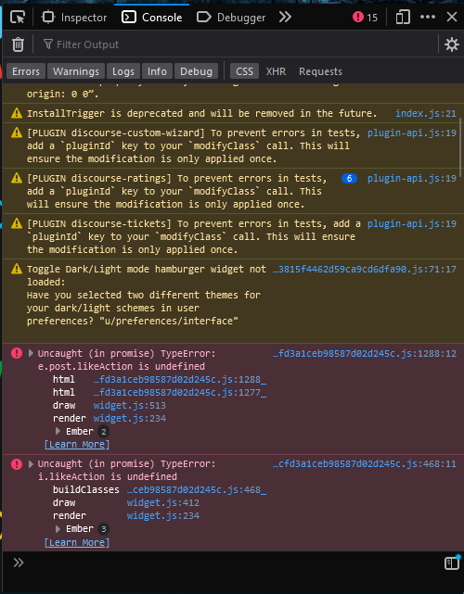Click the discourse-ratings warning icon
The image size is (464, 594).
(x=17, y=178)
